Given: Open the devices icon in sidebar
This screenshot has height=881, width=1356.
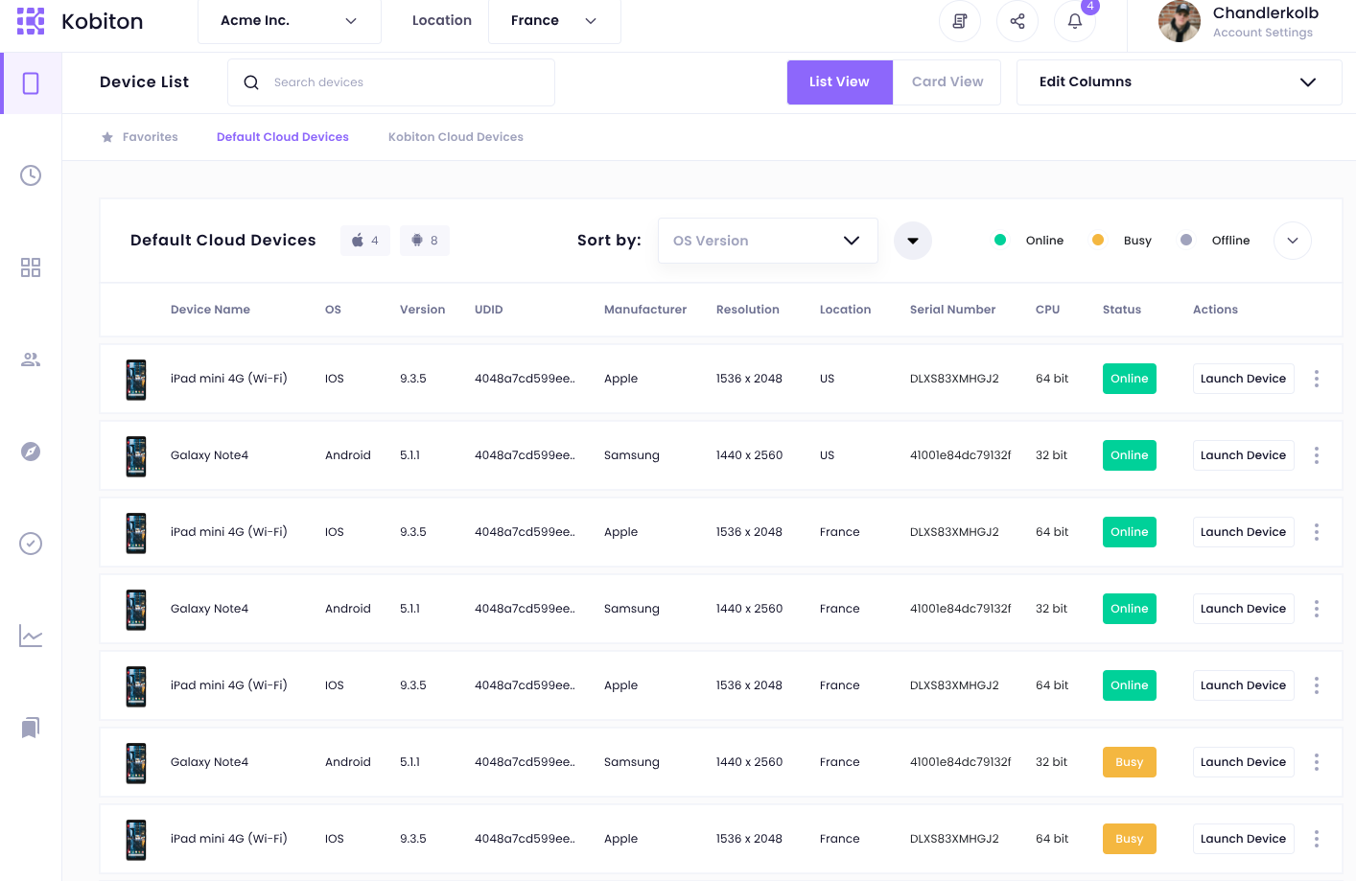Looking at the screenshot, I should pos(31,83).
